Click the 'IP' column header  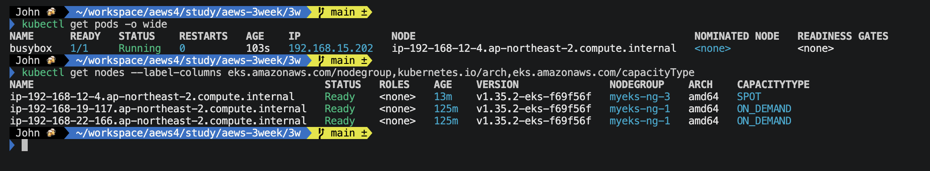click(x=294, y=36)
